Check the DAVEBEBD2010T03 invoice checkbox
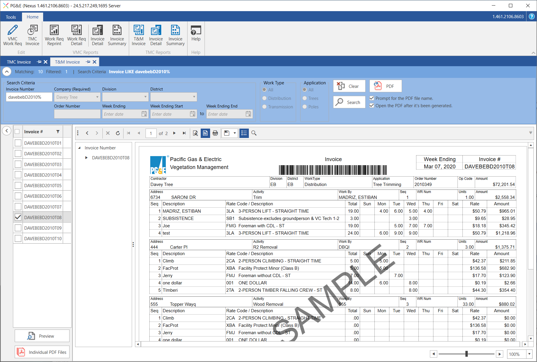Image resolution: width=537 pixels, height=362 pixels. (x=18, y=164)
